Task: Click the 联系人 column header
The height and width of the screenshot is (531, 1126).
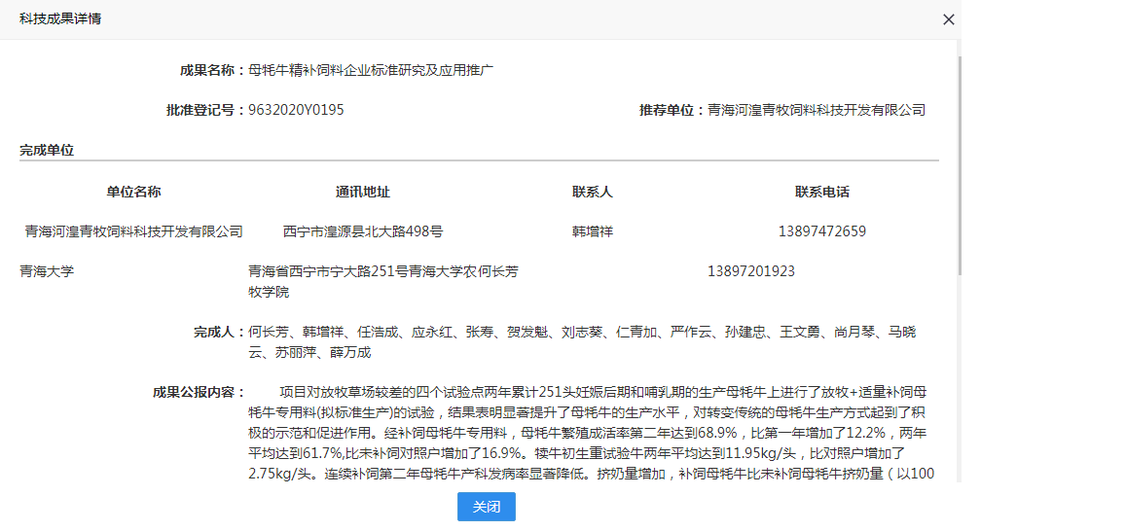Action: (593, 192)
